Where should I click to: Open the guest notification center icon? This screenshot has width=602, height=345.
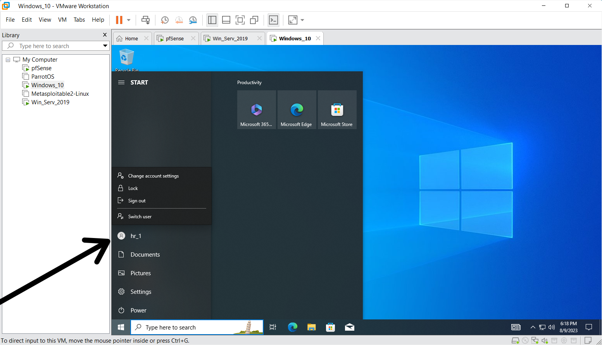tap(589, 328)
